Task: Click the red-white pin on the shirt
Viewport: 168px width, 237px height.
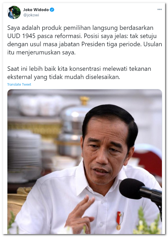Action: point(119,221)
